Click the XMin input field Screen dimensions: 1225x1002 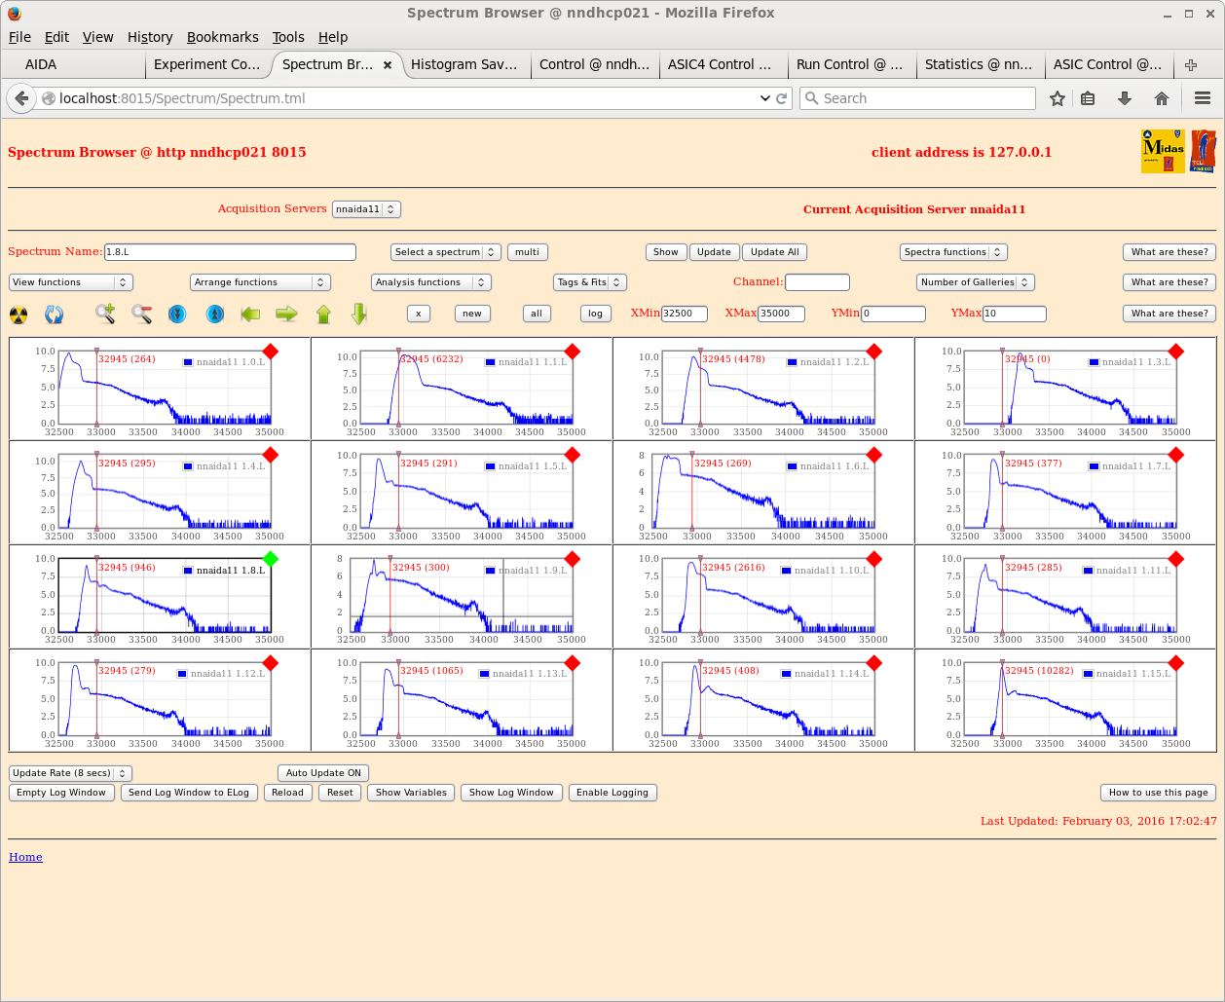[685, 314]
